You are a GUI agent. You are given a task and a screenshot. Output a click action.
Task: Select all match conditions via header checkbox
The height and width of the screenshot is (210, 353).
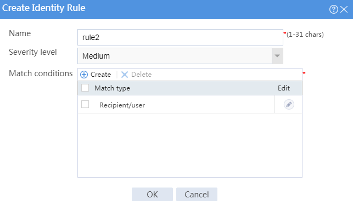coord(85,88)
